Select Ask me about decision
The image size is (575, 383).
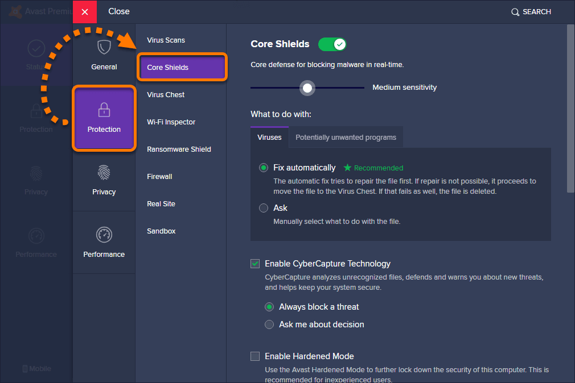coord(269,324)
